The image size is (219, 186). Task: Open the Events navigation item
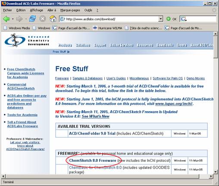coord(182,45)
